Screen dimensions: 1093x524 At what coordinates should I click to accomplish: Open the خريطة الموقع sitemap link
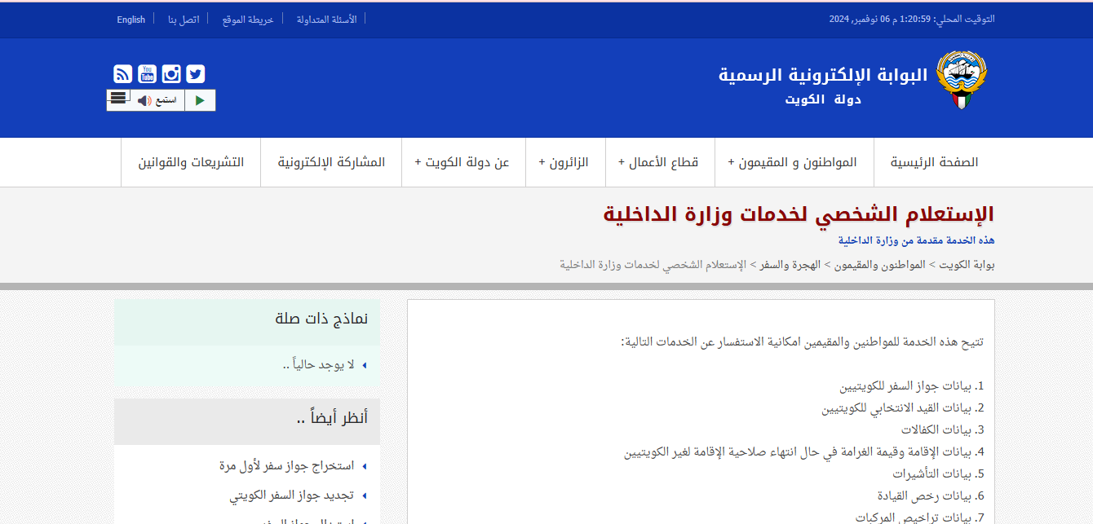click(x=248, y=20)
